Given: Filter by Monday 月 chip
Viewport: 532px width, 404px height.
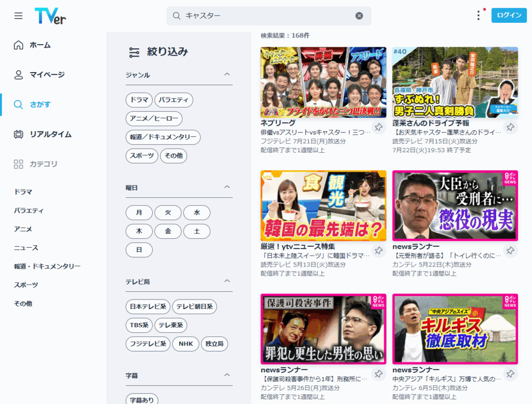Looking at the screenshot, I should tap(139, 213).
